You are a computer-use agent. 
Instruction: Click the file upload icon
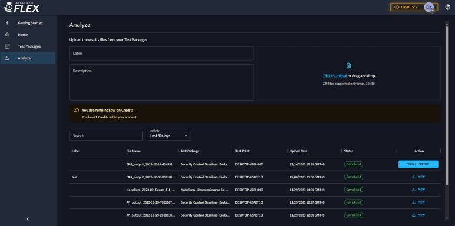[349, 65]
